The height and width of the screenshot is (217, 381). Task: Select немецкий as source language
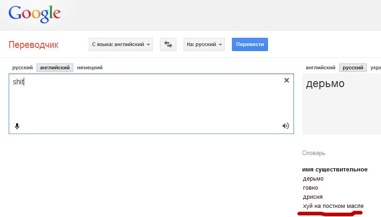(90, 67)
